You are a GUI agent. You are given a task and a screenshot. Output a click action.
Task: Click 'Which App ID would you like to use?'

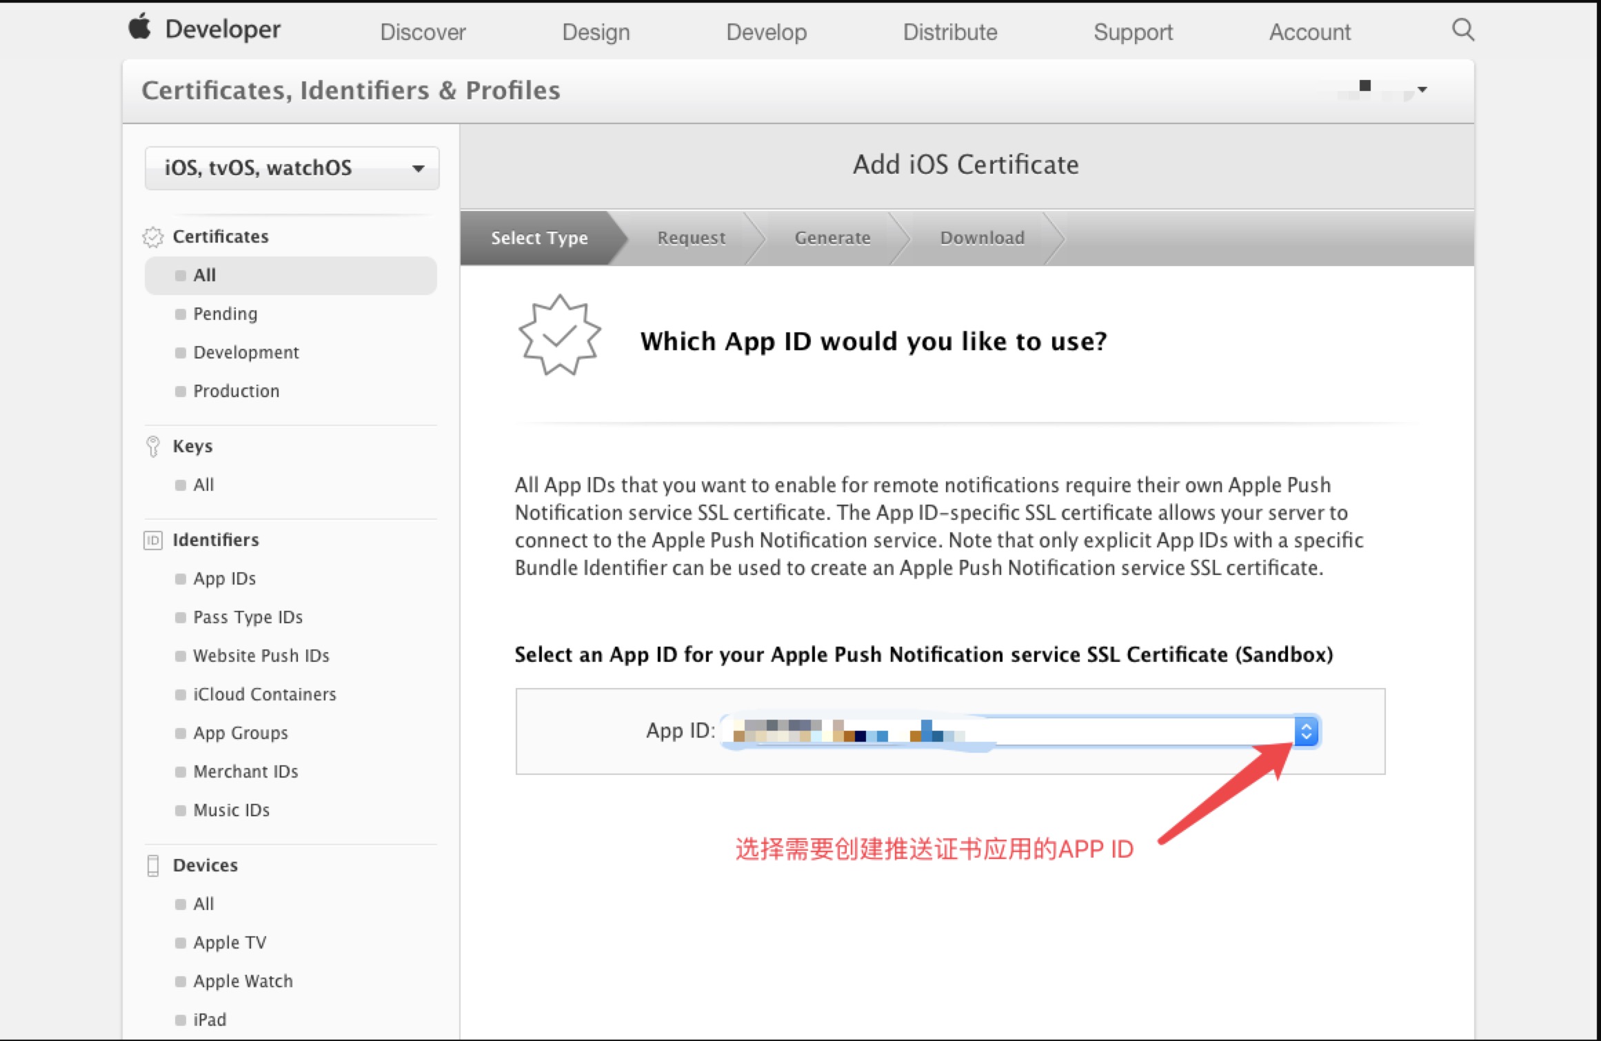click(874, 342)
